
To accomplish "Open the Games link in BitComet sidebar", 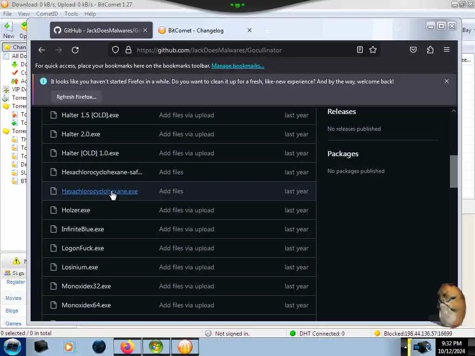I will [x=13, y=324].
